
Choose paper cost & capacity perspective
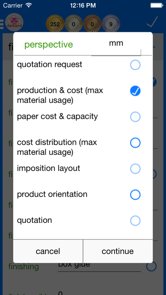coord(135,117)
